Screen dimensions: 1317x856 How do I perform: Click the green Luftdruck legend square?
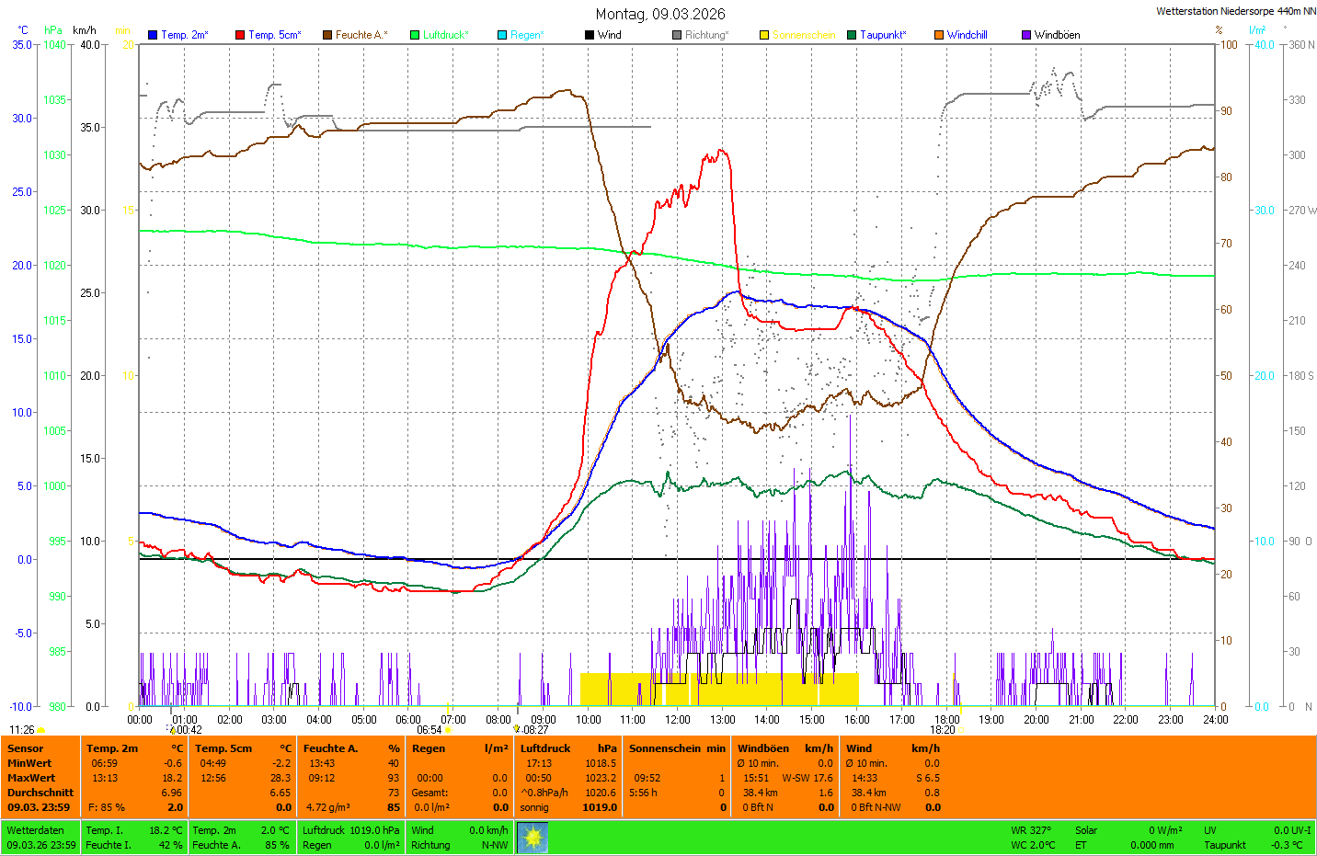(415, 35)
